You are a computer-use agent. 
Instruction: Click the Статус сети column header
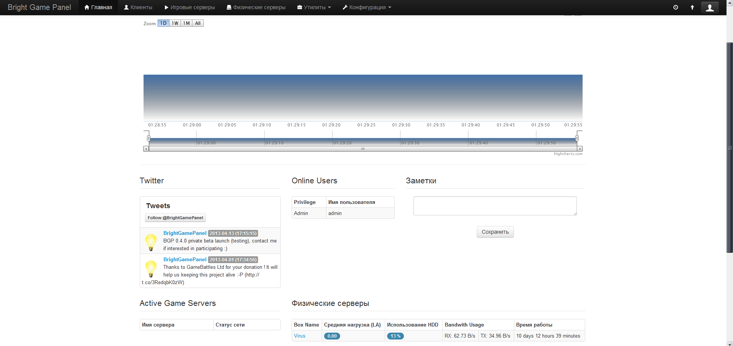click(x=247, y=325)
